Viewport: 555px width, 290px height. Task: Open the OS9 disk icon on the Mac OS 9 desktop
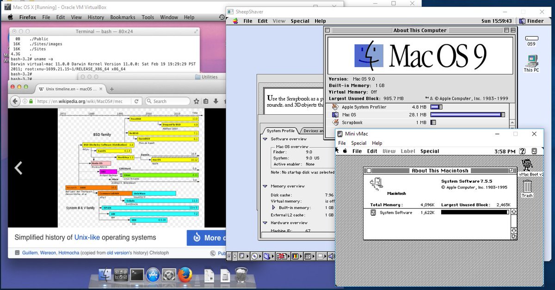(531, 41)
